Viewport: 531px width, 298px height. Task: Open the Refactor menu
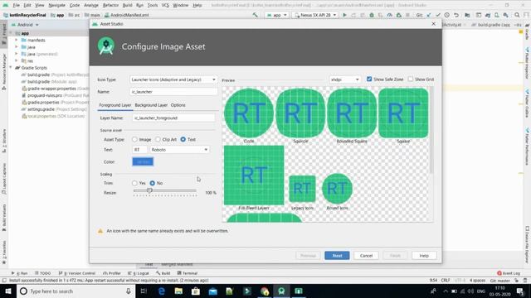click(x=110, y=5)
